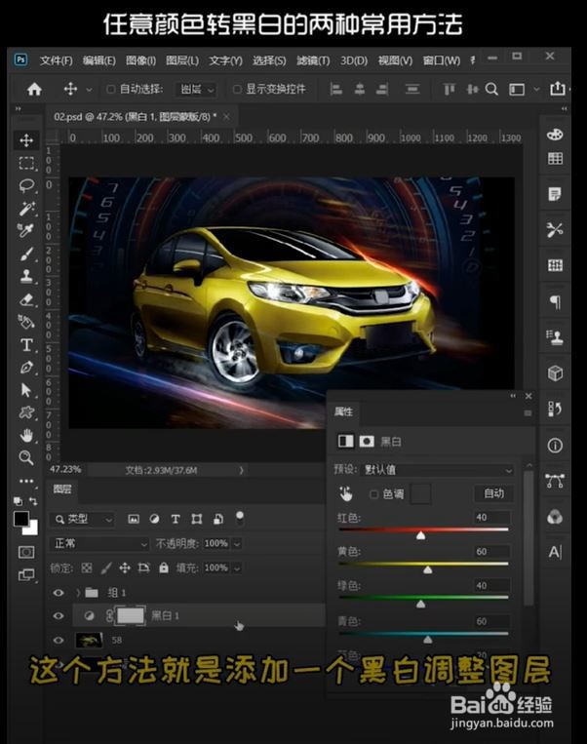587x744 pixels.
Task: Open the Swatches grid panel icon
Action: tap(555, 159)
